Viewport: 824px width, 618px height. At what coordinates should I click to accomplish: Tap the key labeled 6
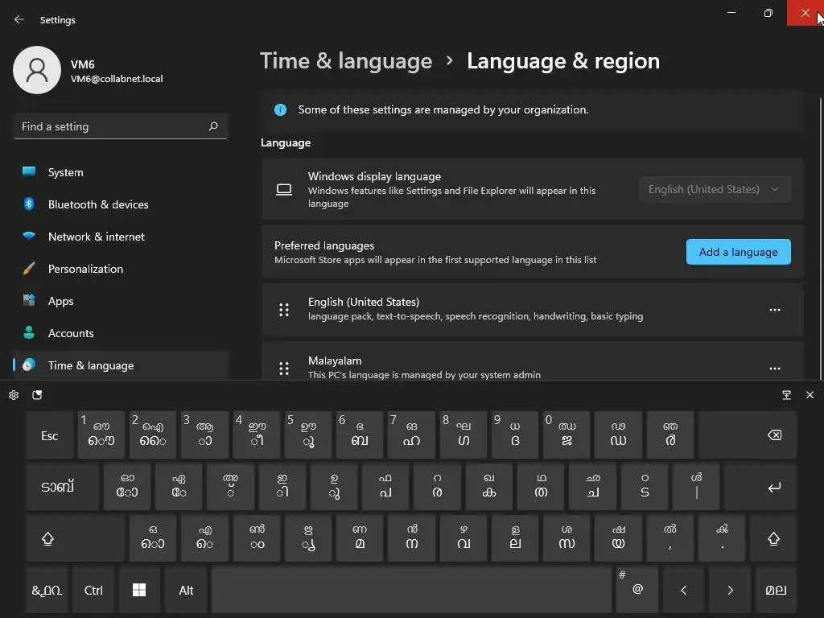click(360, 435)
